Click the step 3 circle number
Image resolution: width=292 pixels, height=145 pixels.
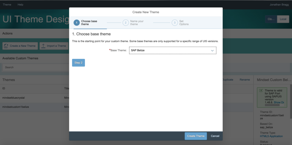click(175, 23)
